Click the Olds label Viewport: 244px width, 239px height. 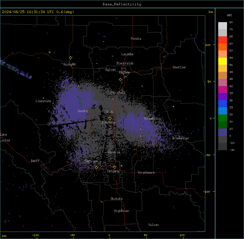pos(110,112)
